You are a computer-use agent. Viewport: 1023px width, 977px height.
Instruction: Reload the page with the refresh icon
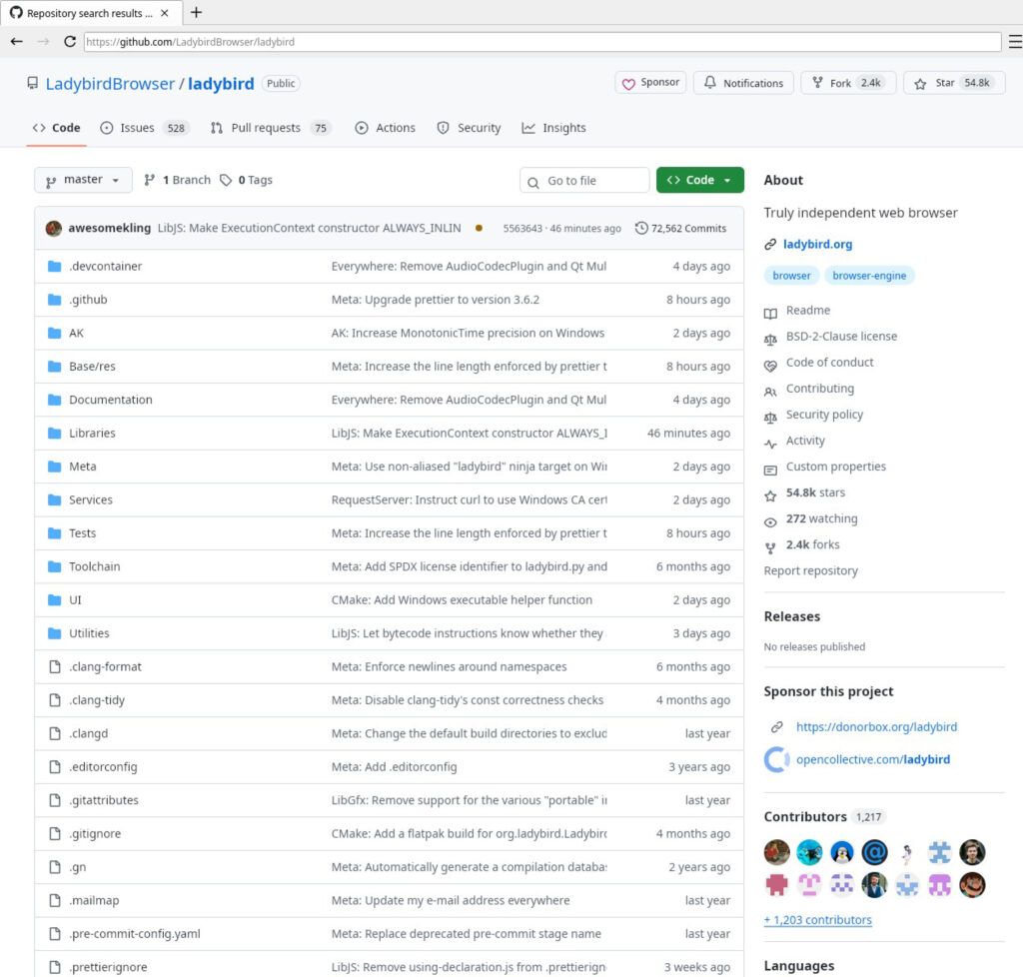pyautogui.click(x=70, y=42)
